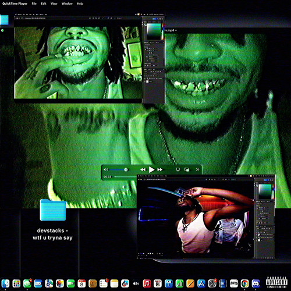Image resolution: width=291 pixels, height=291 pixels.
Task: Open the File menu
Action: click(34, 3)
